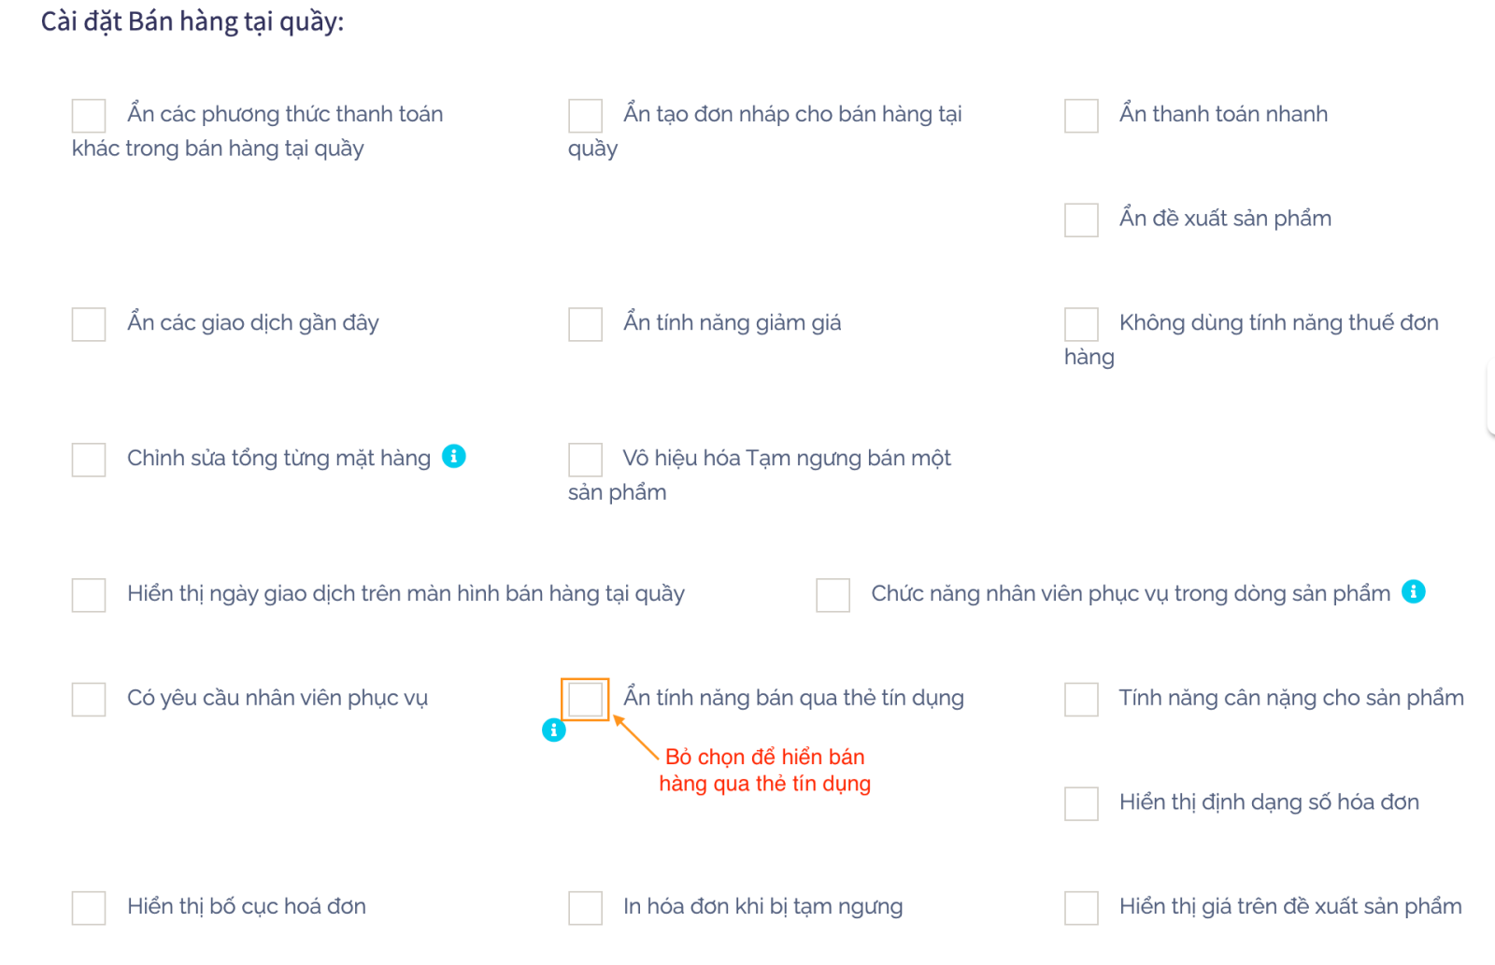1495x965 pixels.
Task: Toggle In hóa đơn khi bị tạm ngưng
Action: point(585,907)
